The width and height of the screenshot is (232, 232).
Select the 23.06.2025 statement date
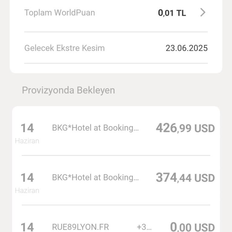pyautogui.click(x=186, y=48)
